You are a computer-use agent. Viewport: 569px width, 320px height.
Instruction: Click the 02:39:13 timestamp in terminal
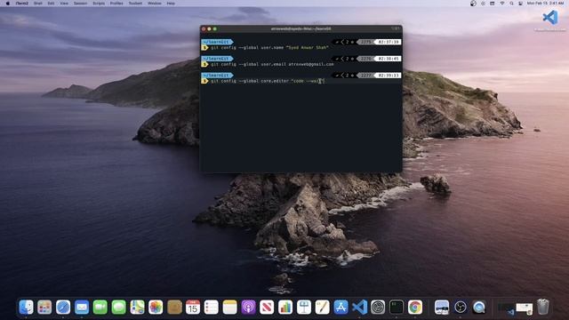click(x=389, y=76)
